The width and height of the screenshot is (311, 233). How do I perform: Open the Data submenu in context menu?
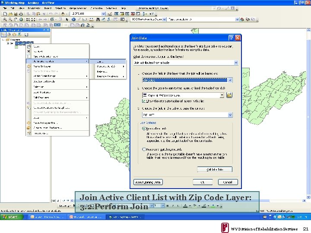pyautogui.click(x=57, y=118)
